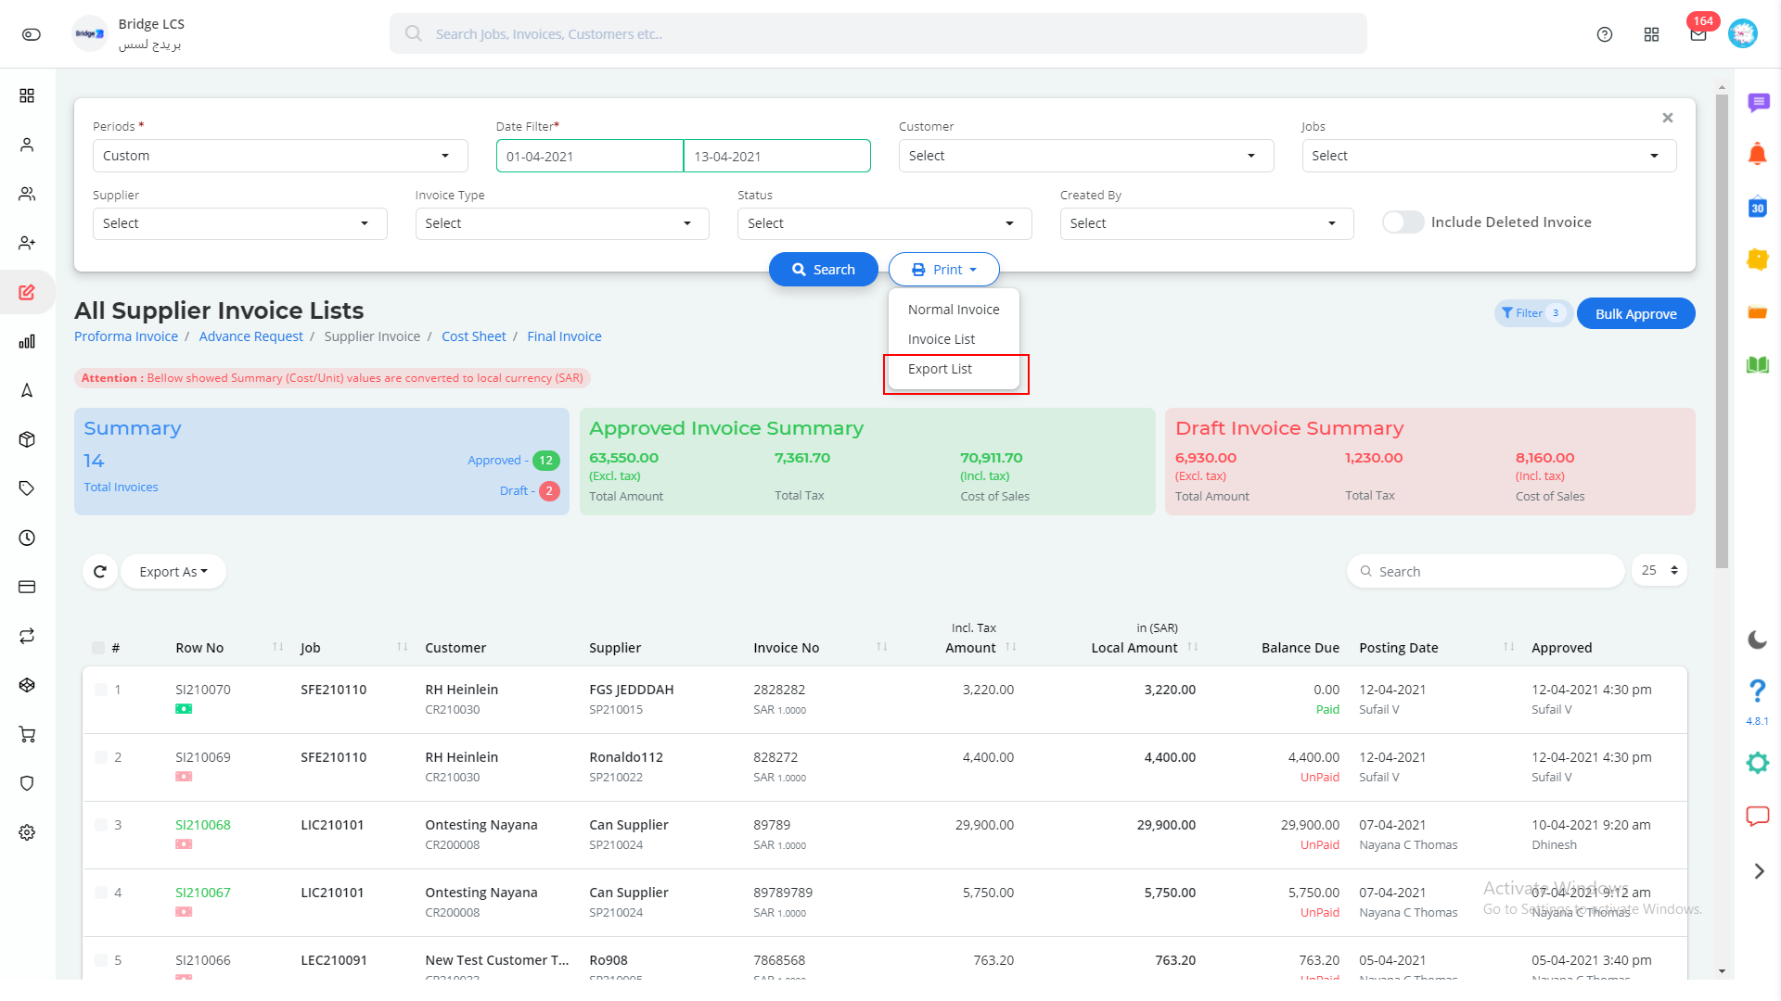
Task: Open the tag icon in sidebar
Action: point(27,488)
